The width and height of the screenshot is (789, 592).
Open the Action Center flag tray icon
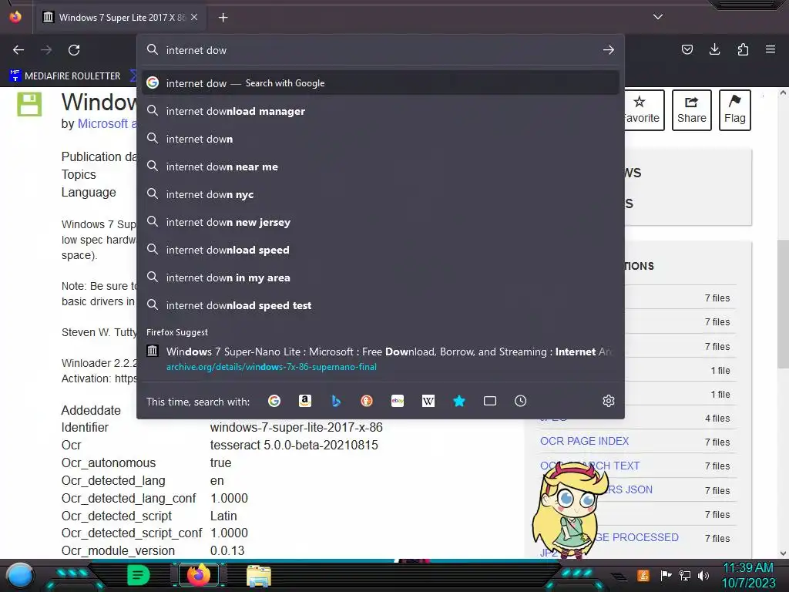tap(666, 575)
